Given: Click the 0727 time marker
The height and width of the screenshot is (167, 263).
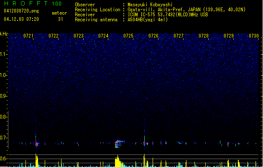Looking at the screenshot, I should 179,36.
